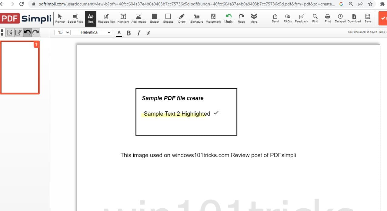Screen dimensions: 387x211
Task: Click the page settings gear icon
Action: 10,32
